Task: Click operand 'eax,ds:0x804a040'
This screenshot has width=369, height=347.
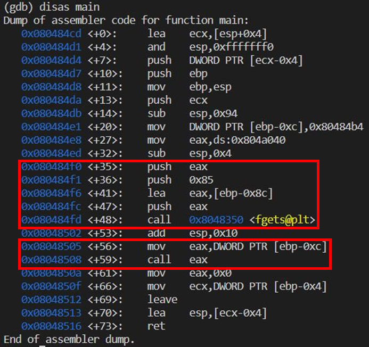Action: (237, 140)
